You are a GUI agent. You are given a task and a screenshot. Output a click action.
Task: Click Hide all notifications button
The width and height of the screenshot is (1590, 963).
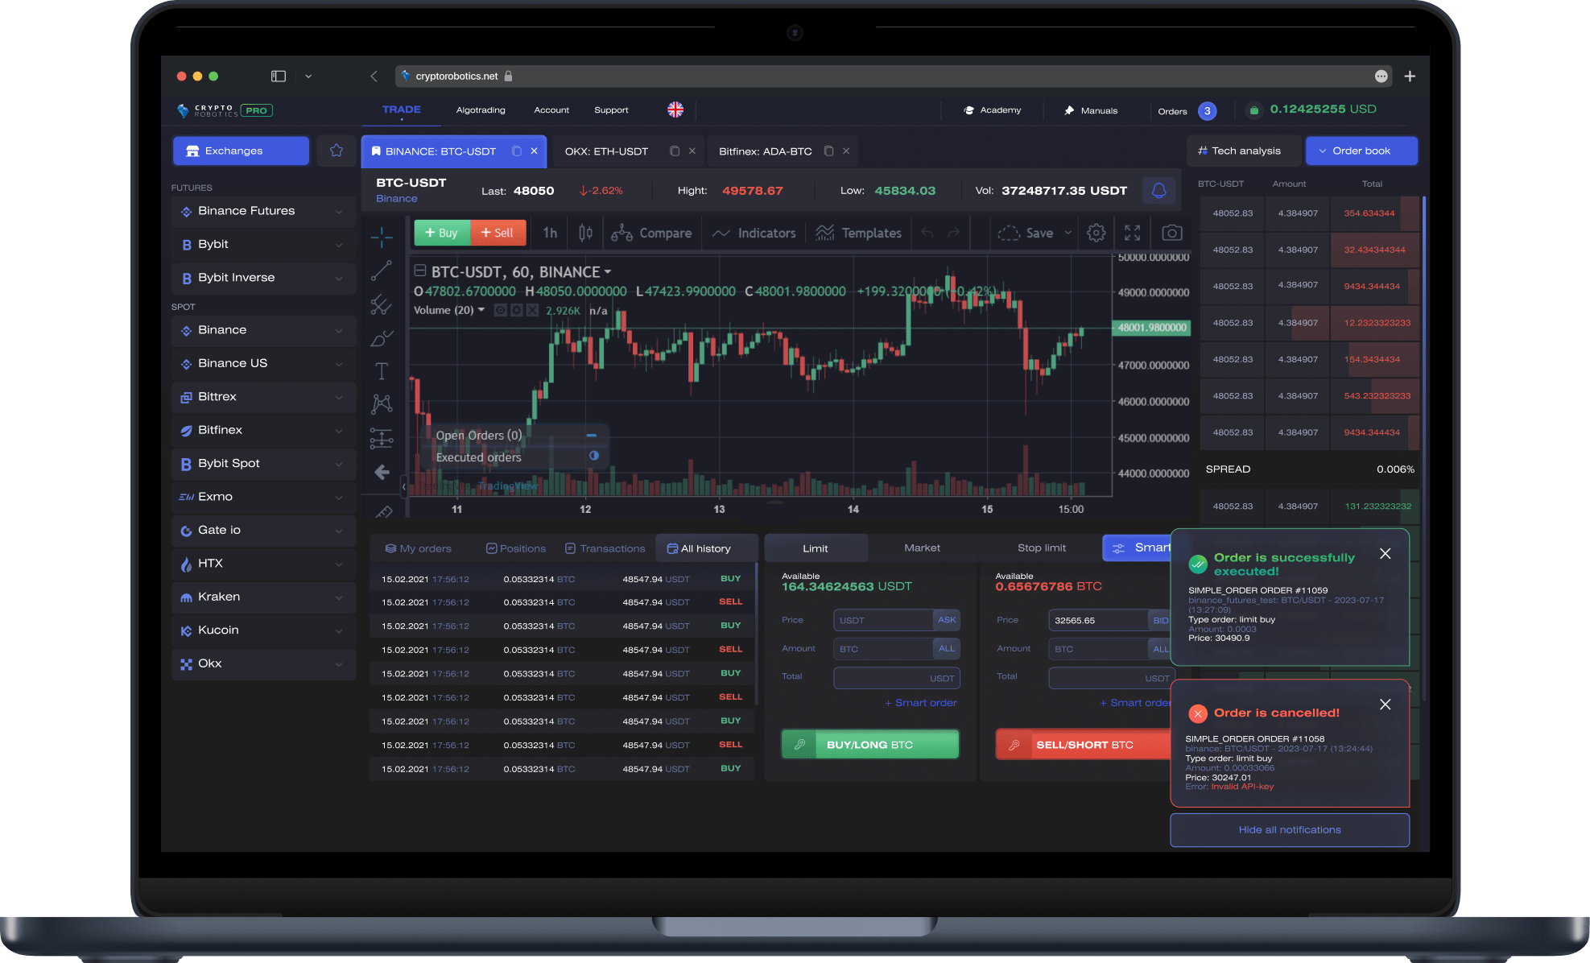1290,830
